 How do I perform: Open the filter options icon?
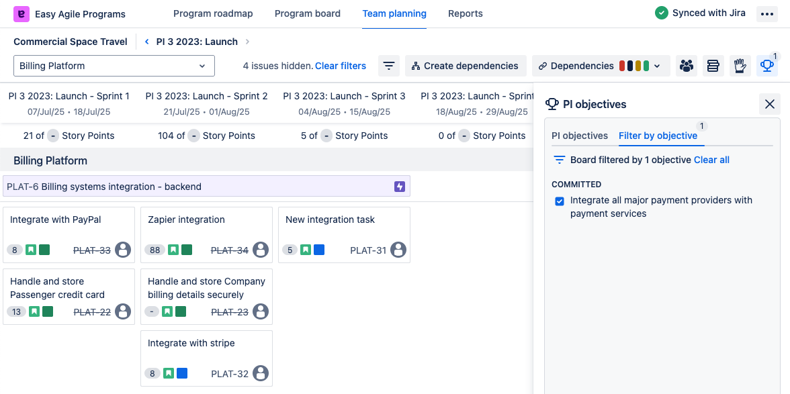click(x=388, y=66)
